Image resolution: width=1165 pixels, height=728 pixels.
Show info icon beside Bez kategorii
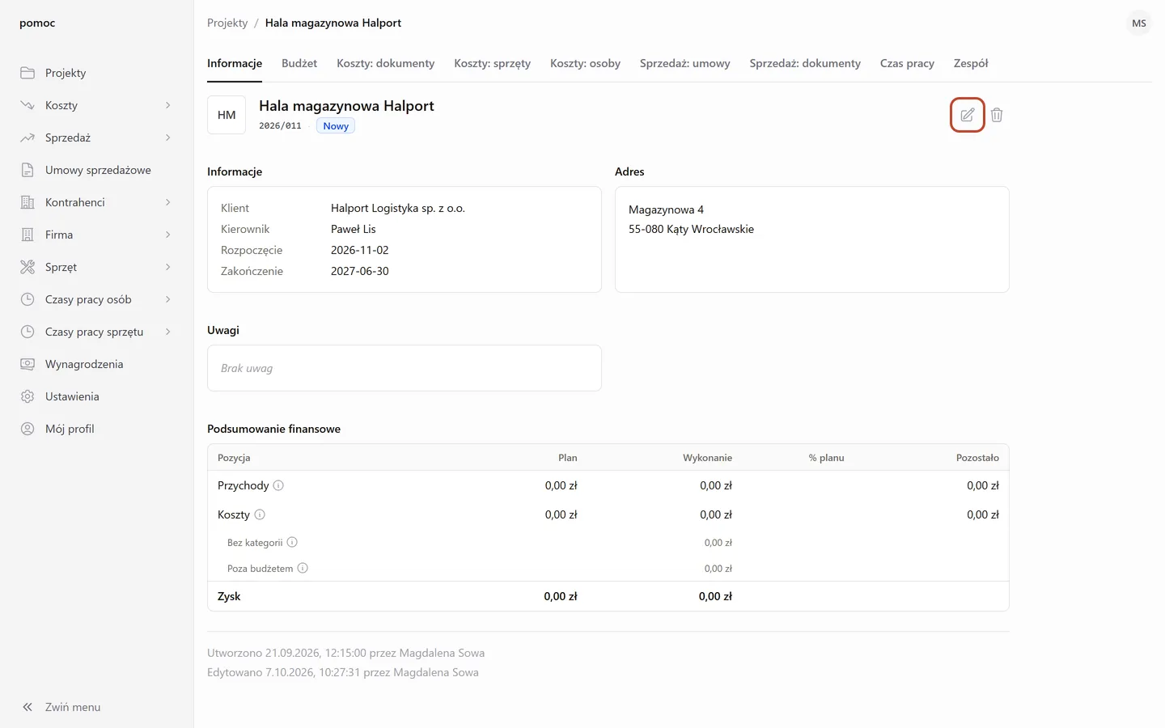pos(292,542)
